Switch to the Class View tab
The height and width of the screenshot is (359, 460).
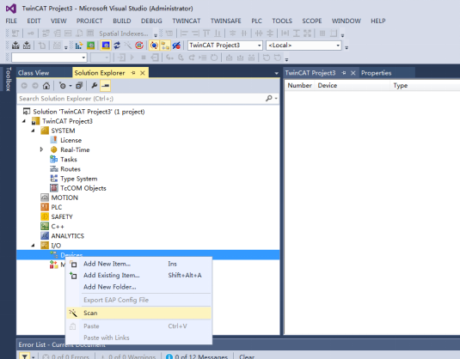(x=34, y=73)
